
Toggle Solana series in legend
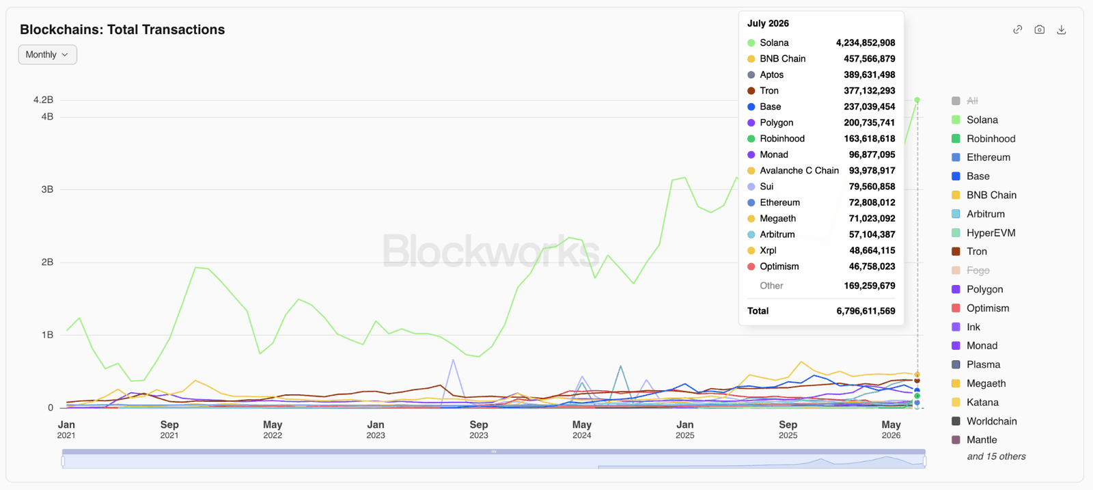974,120
